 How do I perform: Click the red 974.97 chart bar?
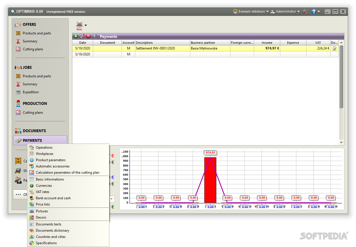pos(210,180)
